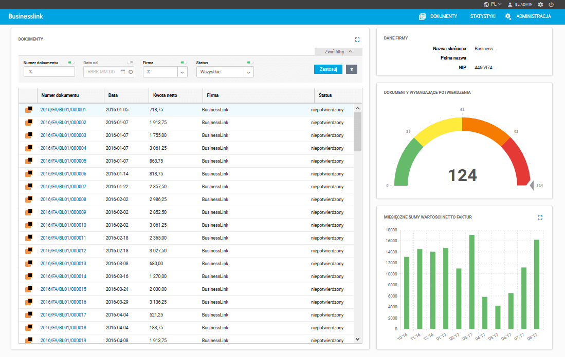Click the Zastosuj button

(329, 69)
